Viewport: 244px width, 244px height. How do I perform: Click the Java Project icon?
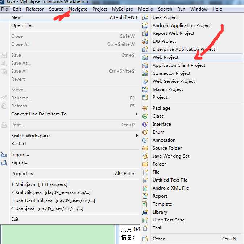[x=145, y=17]
